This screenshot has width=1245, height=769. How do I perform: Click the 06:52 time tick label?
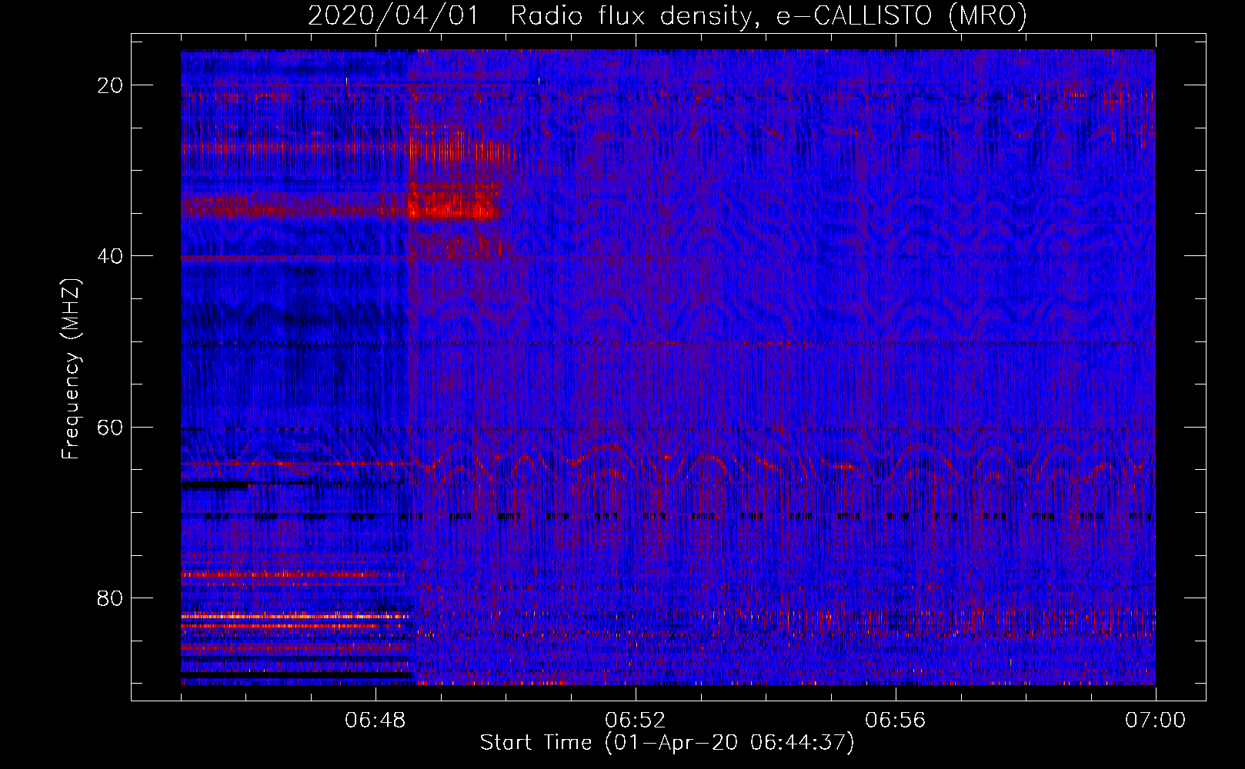[635, 721]
